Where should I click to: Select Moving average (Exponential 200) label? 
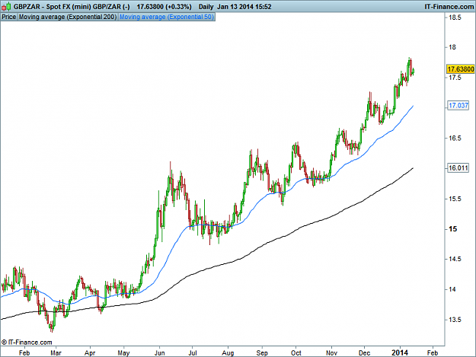coord(68,17)
